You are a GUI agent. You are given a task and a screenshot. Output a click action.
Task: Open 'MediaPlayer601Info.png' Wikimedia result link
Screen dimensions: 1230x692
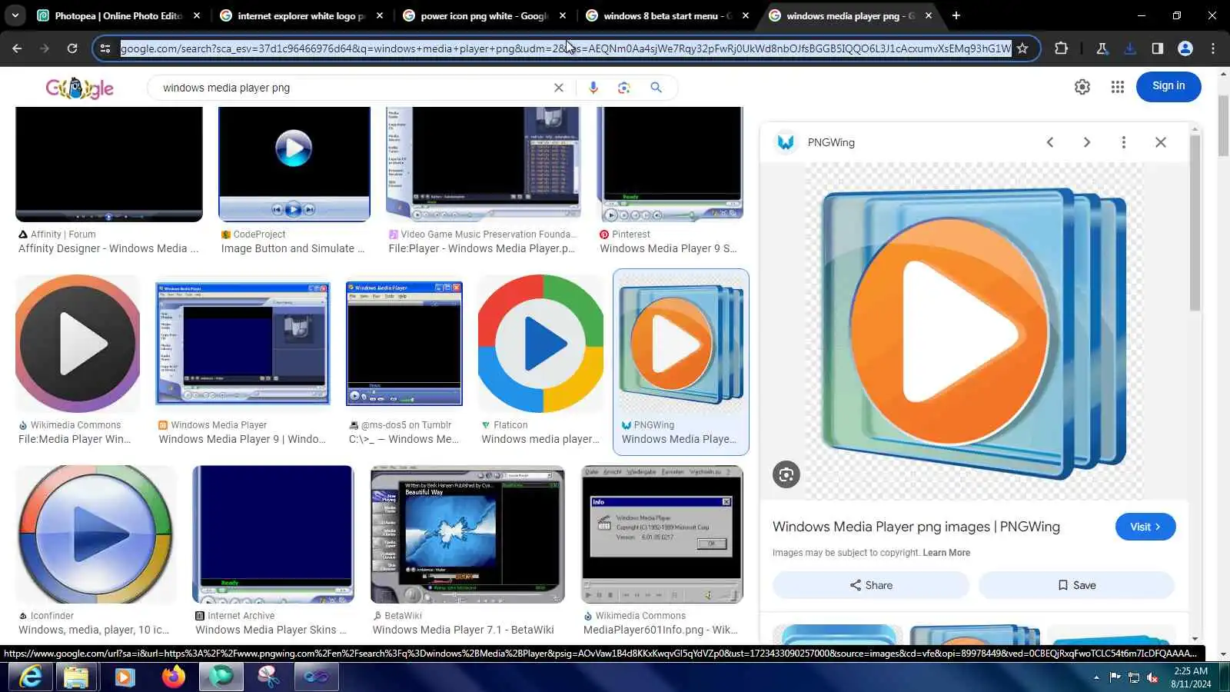[660, 630]
